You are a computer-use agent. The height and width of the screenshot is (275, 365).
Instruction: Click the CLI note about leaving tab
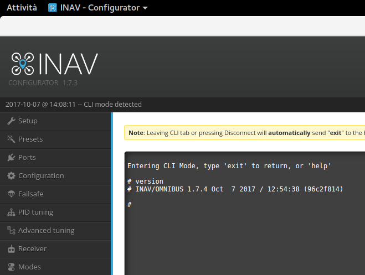(x=244, y=133)
